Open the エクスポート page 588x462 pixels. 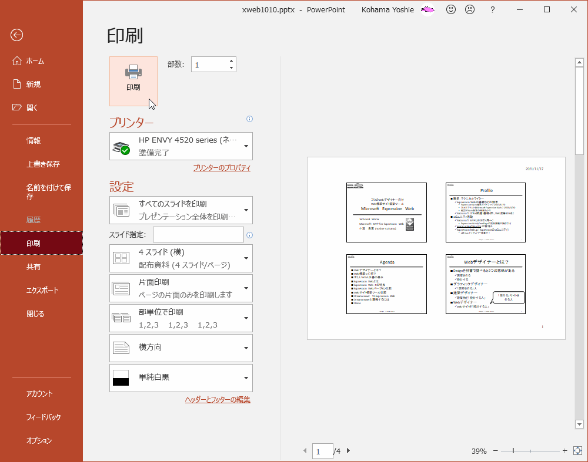point(41,291)
